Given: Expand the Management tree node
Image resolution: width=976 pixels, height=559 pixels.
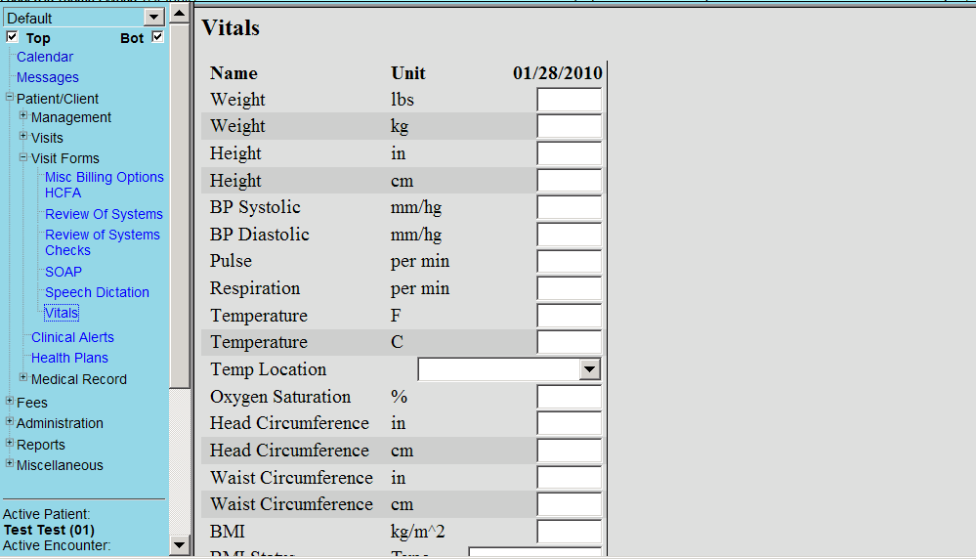Looking at the screenshot, I should point(23,115).
